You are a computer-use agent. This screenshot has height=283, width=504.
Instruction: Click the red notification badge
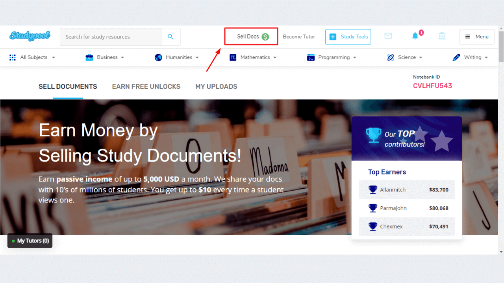[x=421, y=33]
